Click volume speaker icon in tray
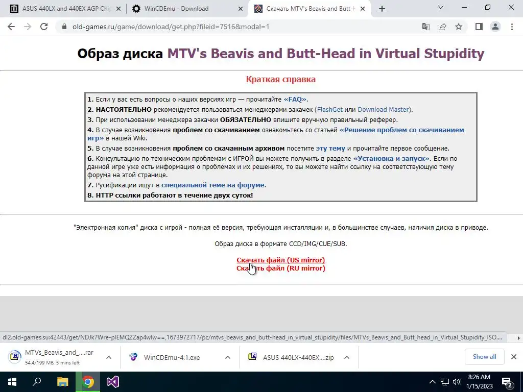Image resolution: width=523 pixels, height=392 pixels. 457,382
